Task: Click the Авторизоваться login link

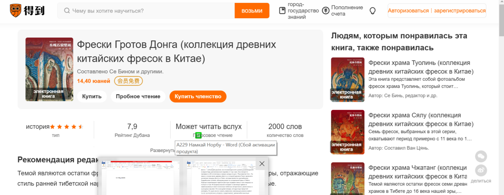Action: (x=408, y=11)
